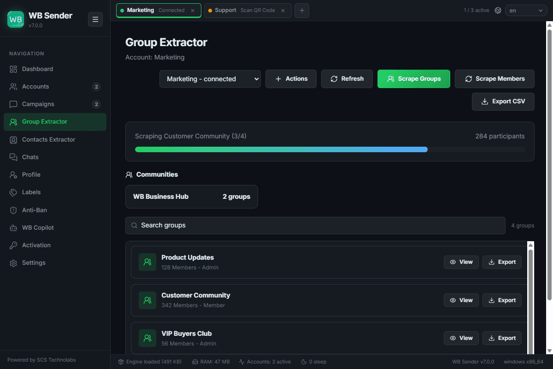
Task: View the Product Updates group
Action: click(461, 262)
